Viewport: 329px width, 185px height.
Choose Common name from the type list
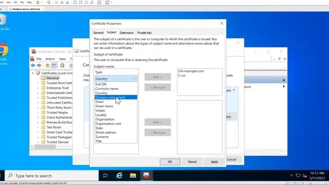tap(116, 88)
